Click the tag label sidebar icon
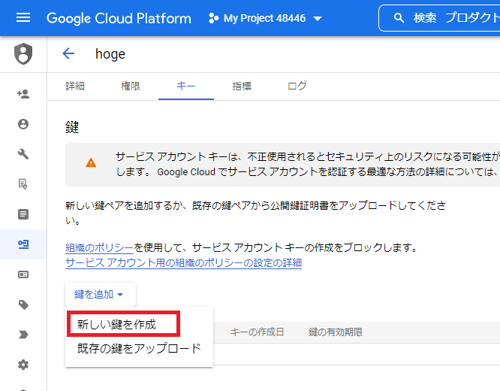The height and width of the screenshot is (391, 500). coord(23,305)
